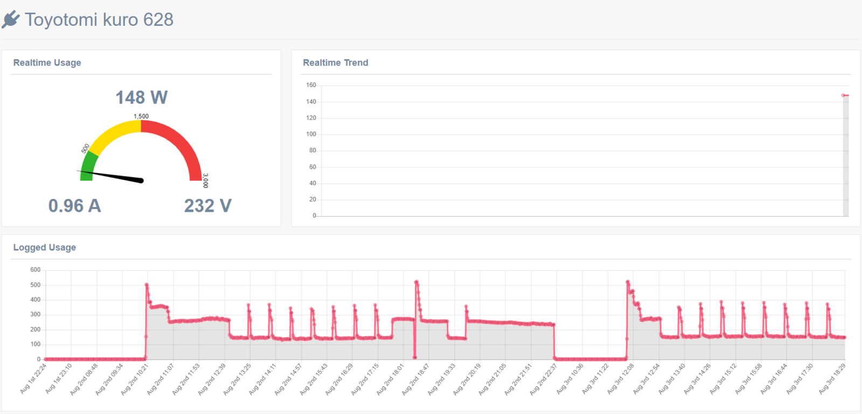
Task: Click the Logged Usage panel heading
Action: (45, 247)
